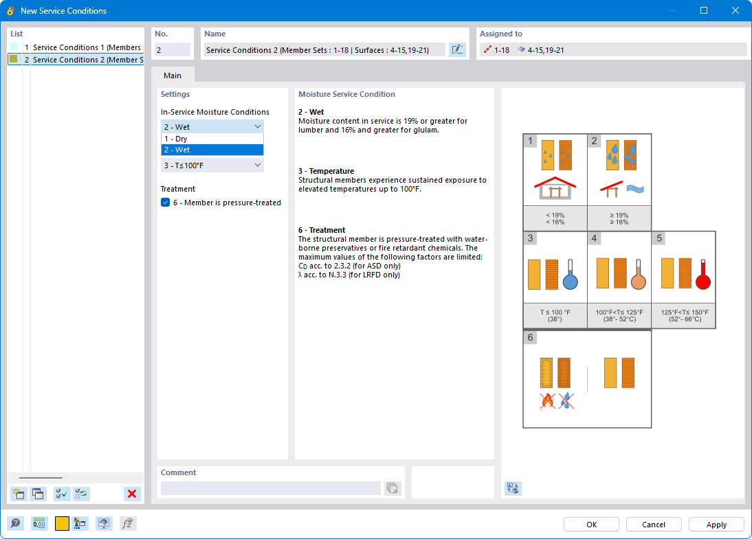The width and height of the screenshot is (752, 539).
Task: Click the Name text field
Action: [324, 50]
